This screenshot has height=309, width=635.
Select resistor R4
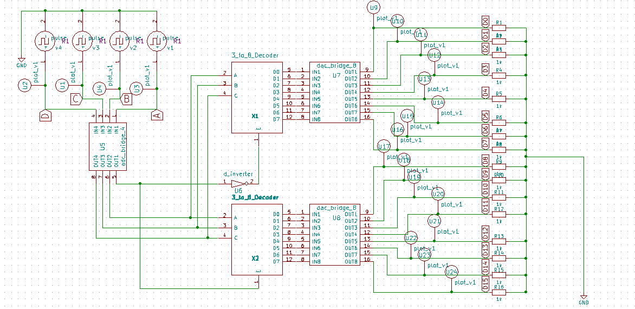click(x=498, y=75)
